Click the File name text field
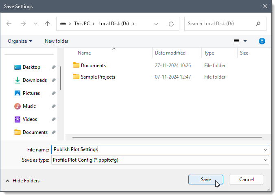Image resolution: width=275 pixels, height=195 pixels. (157, 149)
